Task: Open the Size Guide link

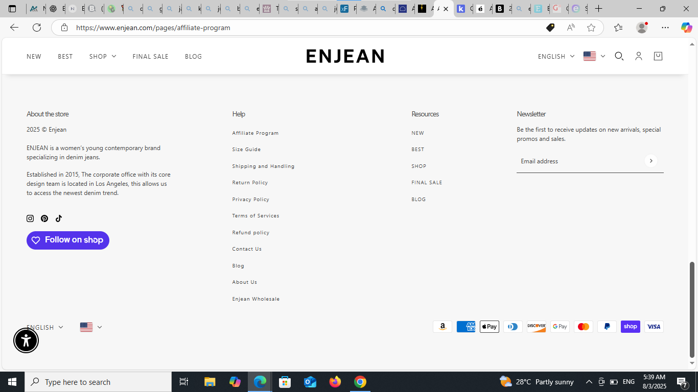Action: (246, 150)
